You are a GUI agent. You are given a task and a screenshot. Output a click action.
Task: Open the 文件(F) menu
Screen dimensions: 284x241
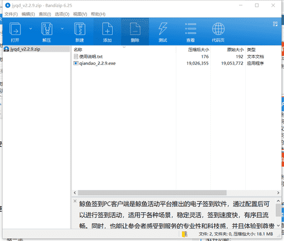click(x=11, y=14)
